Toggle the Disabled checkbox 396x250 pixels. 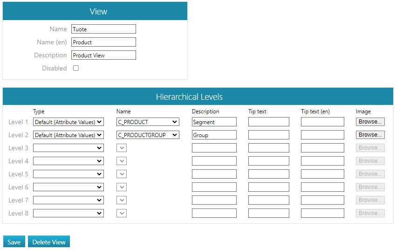coord(76,68)
